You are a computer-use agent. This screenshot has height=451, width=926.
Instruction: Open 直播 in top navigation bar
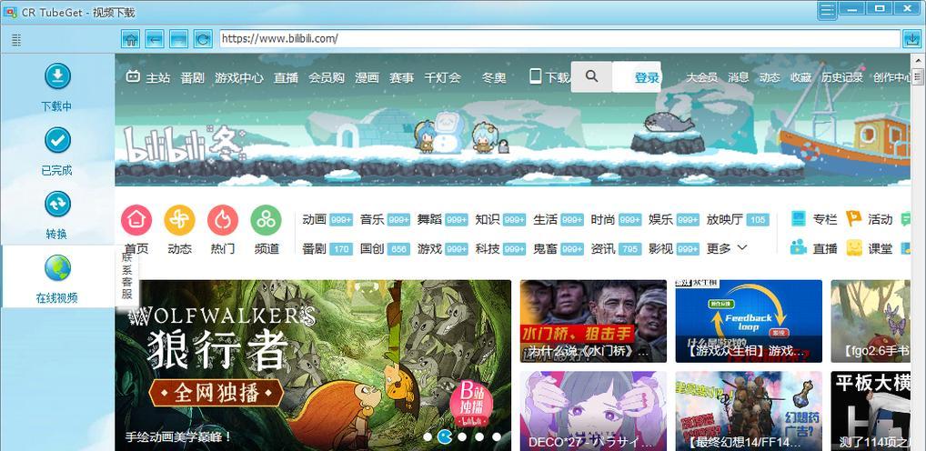click(x=286, y=77)
